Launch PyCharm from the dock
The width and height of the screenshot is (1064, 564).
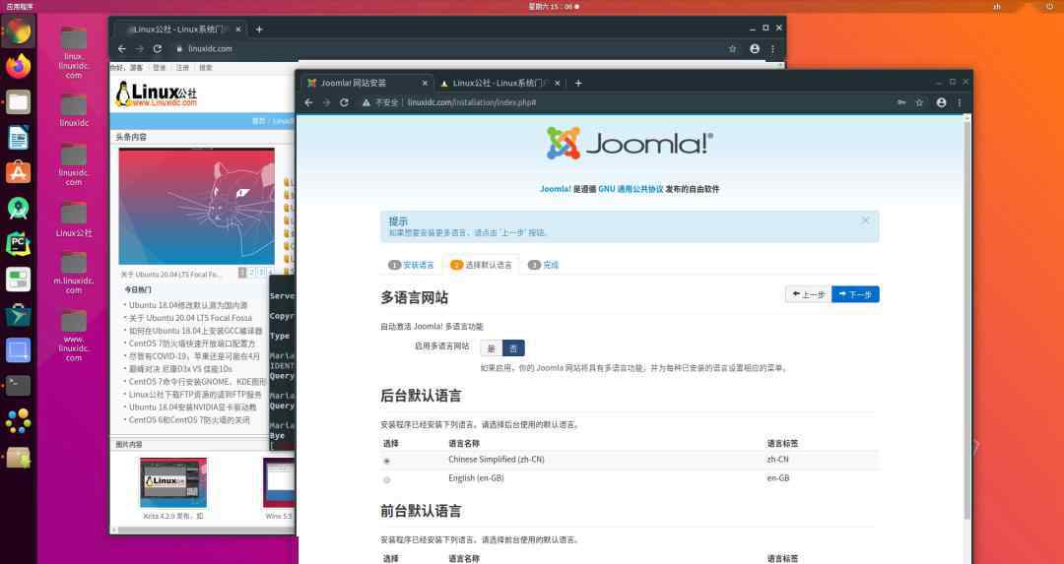[19, 243]
